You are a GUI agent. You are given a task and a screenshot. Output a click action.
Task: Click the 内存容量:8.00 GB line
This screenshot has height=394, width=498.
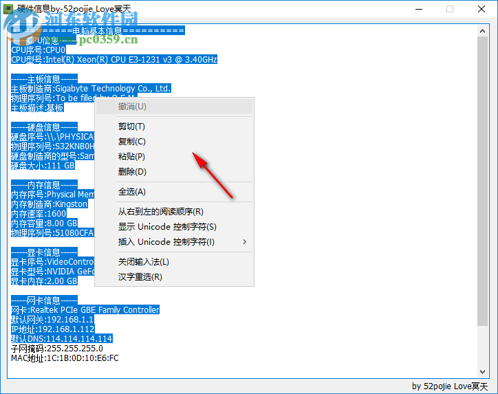[x=44, y=223]
